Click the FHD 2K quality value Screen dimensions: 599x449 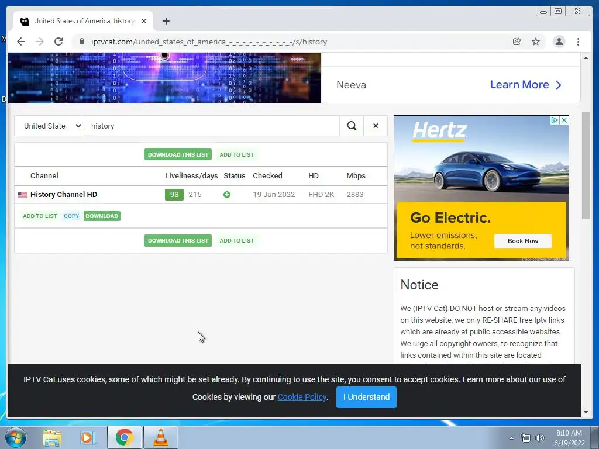click(321, 194)
